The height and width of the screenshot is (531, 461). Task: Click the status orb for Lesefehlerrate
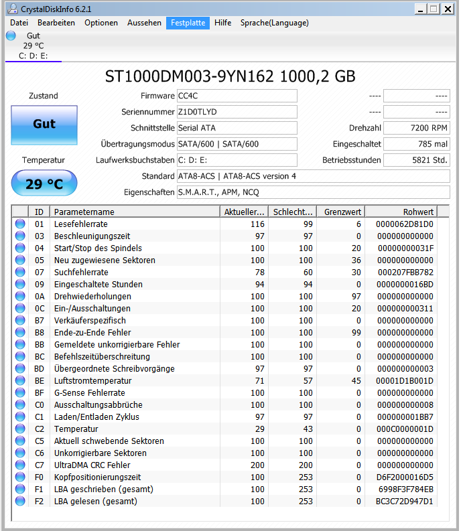coord(20,224)
